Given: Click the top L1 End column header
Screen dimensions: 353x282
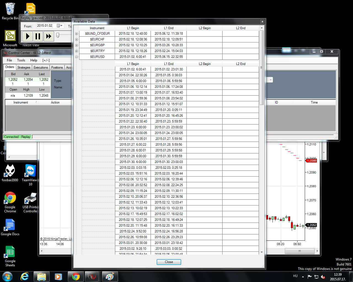Looking at the screenshot, I should (x=169, y=28).
